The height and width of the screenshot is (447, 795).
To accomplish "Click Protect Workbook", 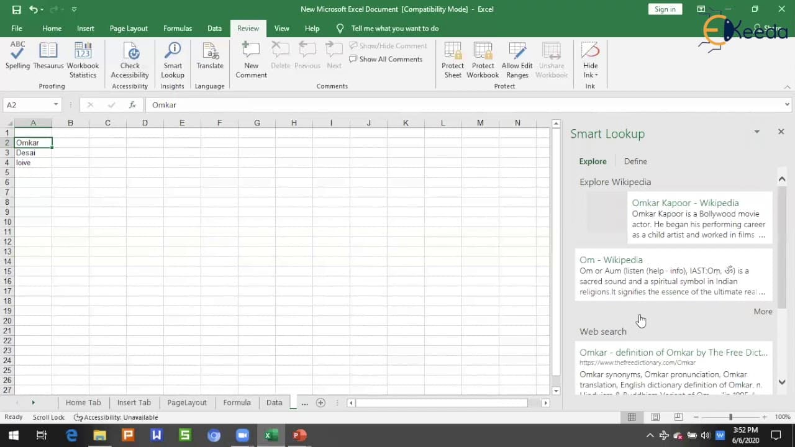I will click(483, 60).
